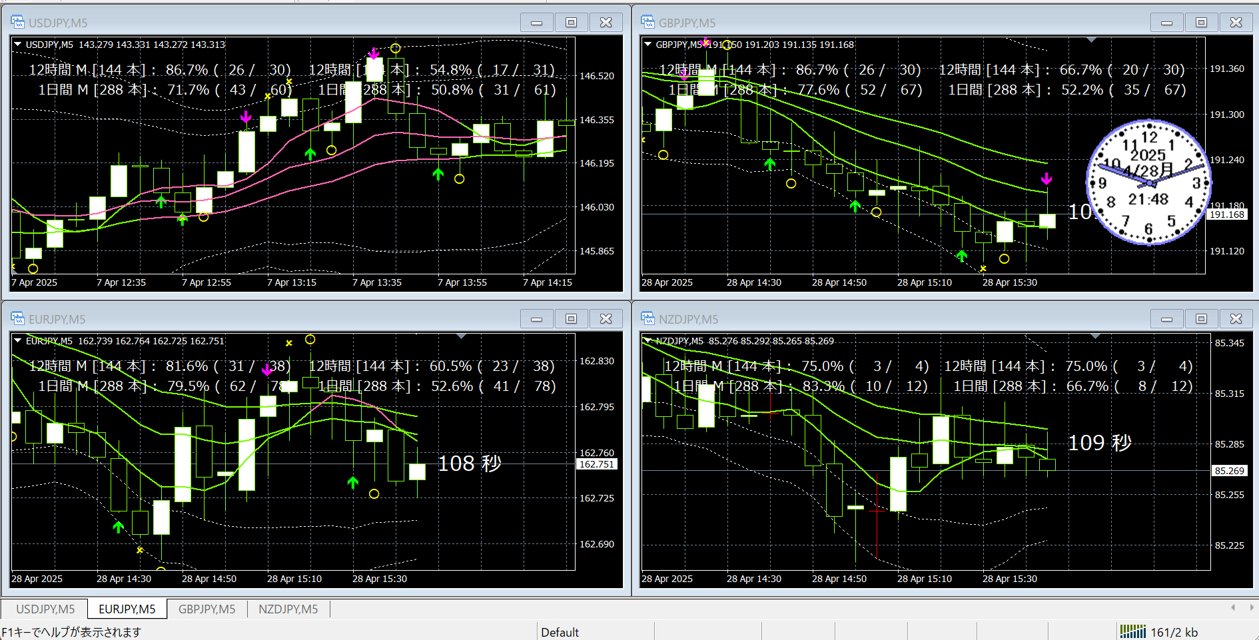
Task: Click the USDJPY,M5 chart window title icon
Action: click(17, 22)
